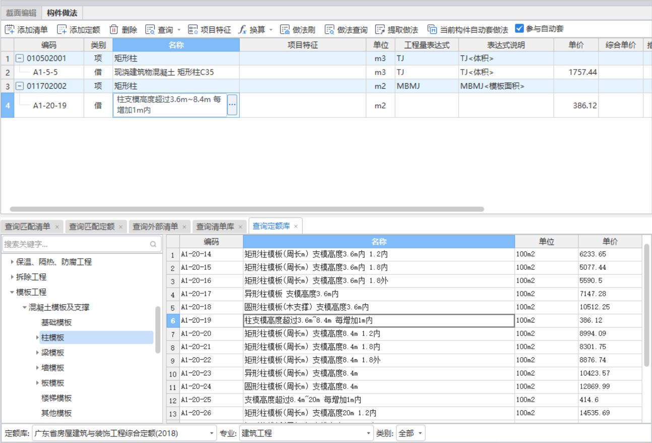This screenshot has height=443, width=652.
Task: Close the 查询定额库 tab
Action: [296, 227]
